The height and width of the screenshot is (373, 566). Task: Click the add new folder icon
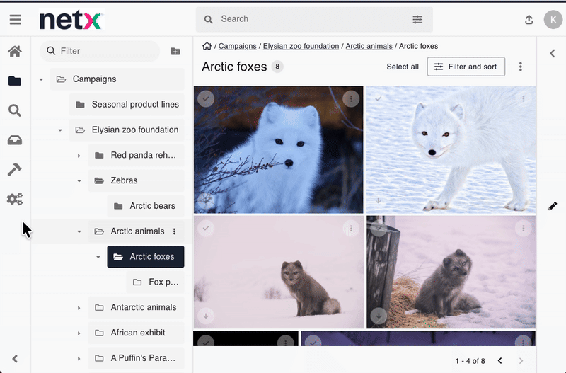click(x=175, y=51)
